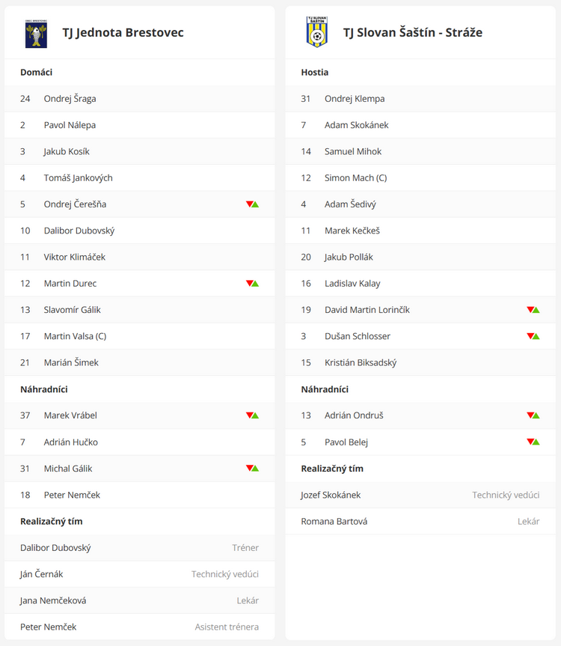Click substitution icon beside Adrián Ondruš
This screenshot has width=561, height=646.
click(533, 415)
